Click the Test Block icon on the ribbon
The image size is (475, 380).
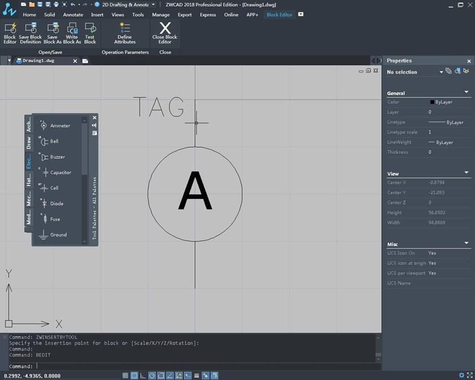(90, 33)
